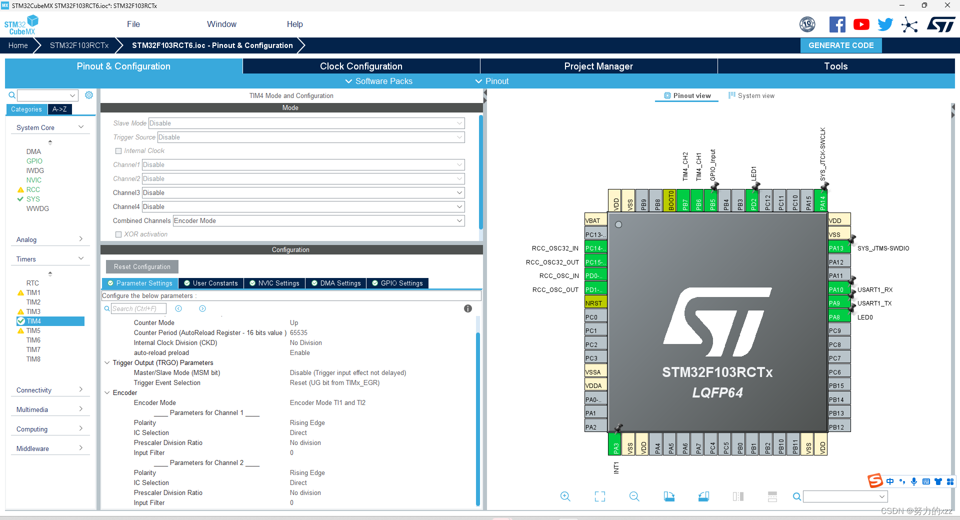This screenshot has height=520, width=960.
Task: Click the zoom in icon under pinout
Action: (565, 496)
